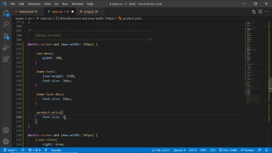Click the .home-text-desc selector
This screenshot has width=272, height=153.
(x=49, y=94)
